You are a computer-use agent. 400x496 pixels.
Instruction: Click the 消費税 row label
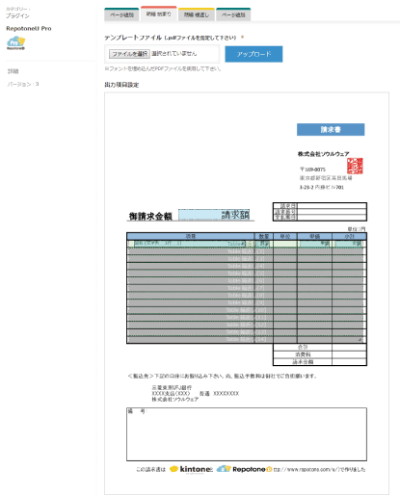click(x=303, y=354)
